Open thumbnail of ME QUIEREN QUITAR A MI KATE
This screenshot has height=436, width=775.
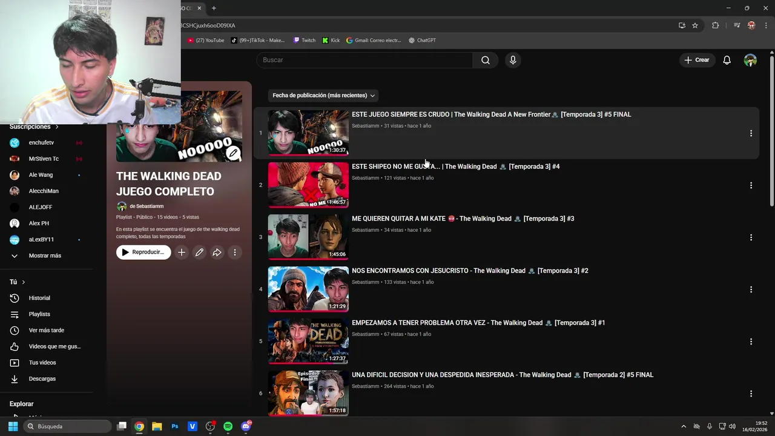click(x=308, y=237)
